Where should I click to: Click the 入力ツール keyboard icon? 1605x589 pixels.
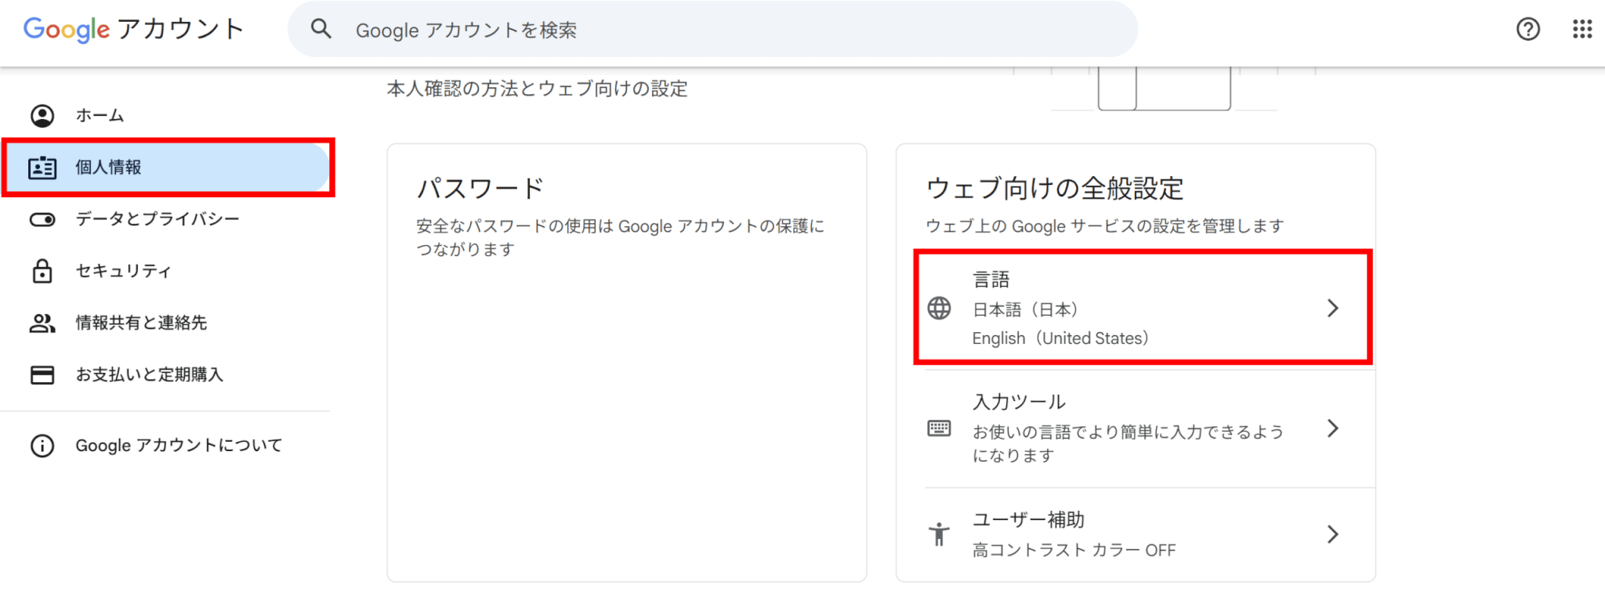[939, 428]
